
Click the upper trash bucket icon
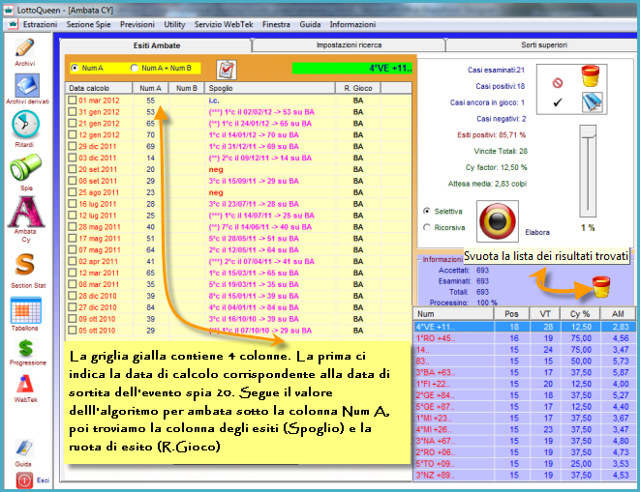coord(591,76)
